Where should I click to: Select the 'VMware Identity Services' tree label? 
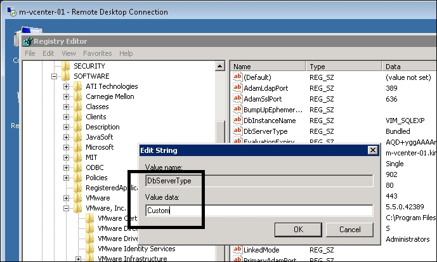pos(136,249)
